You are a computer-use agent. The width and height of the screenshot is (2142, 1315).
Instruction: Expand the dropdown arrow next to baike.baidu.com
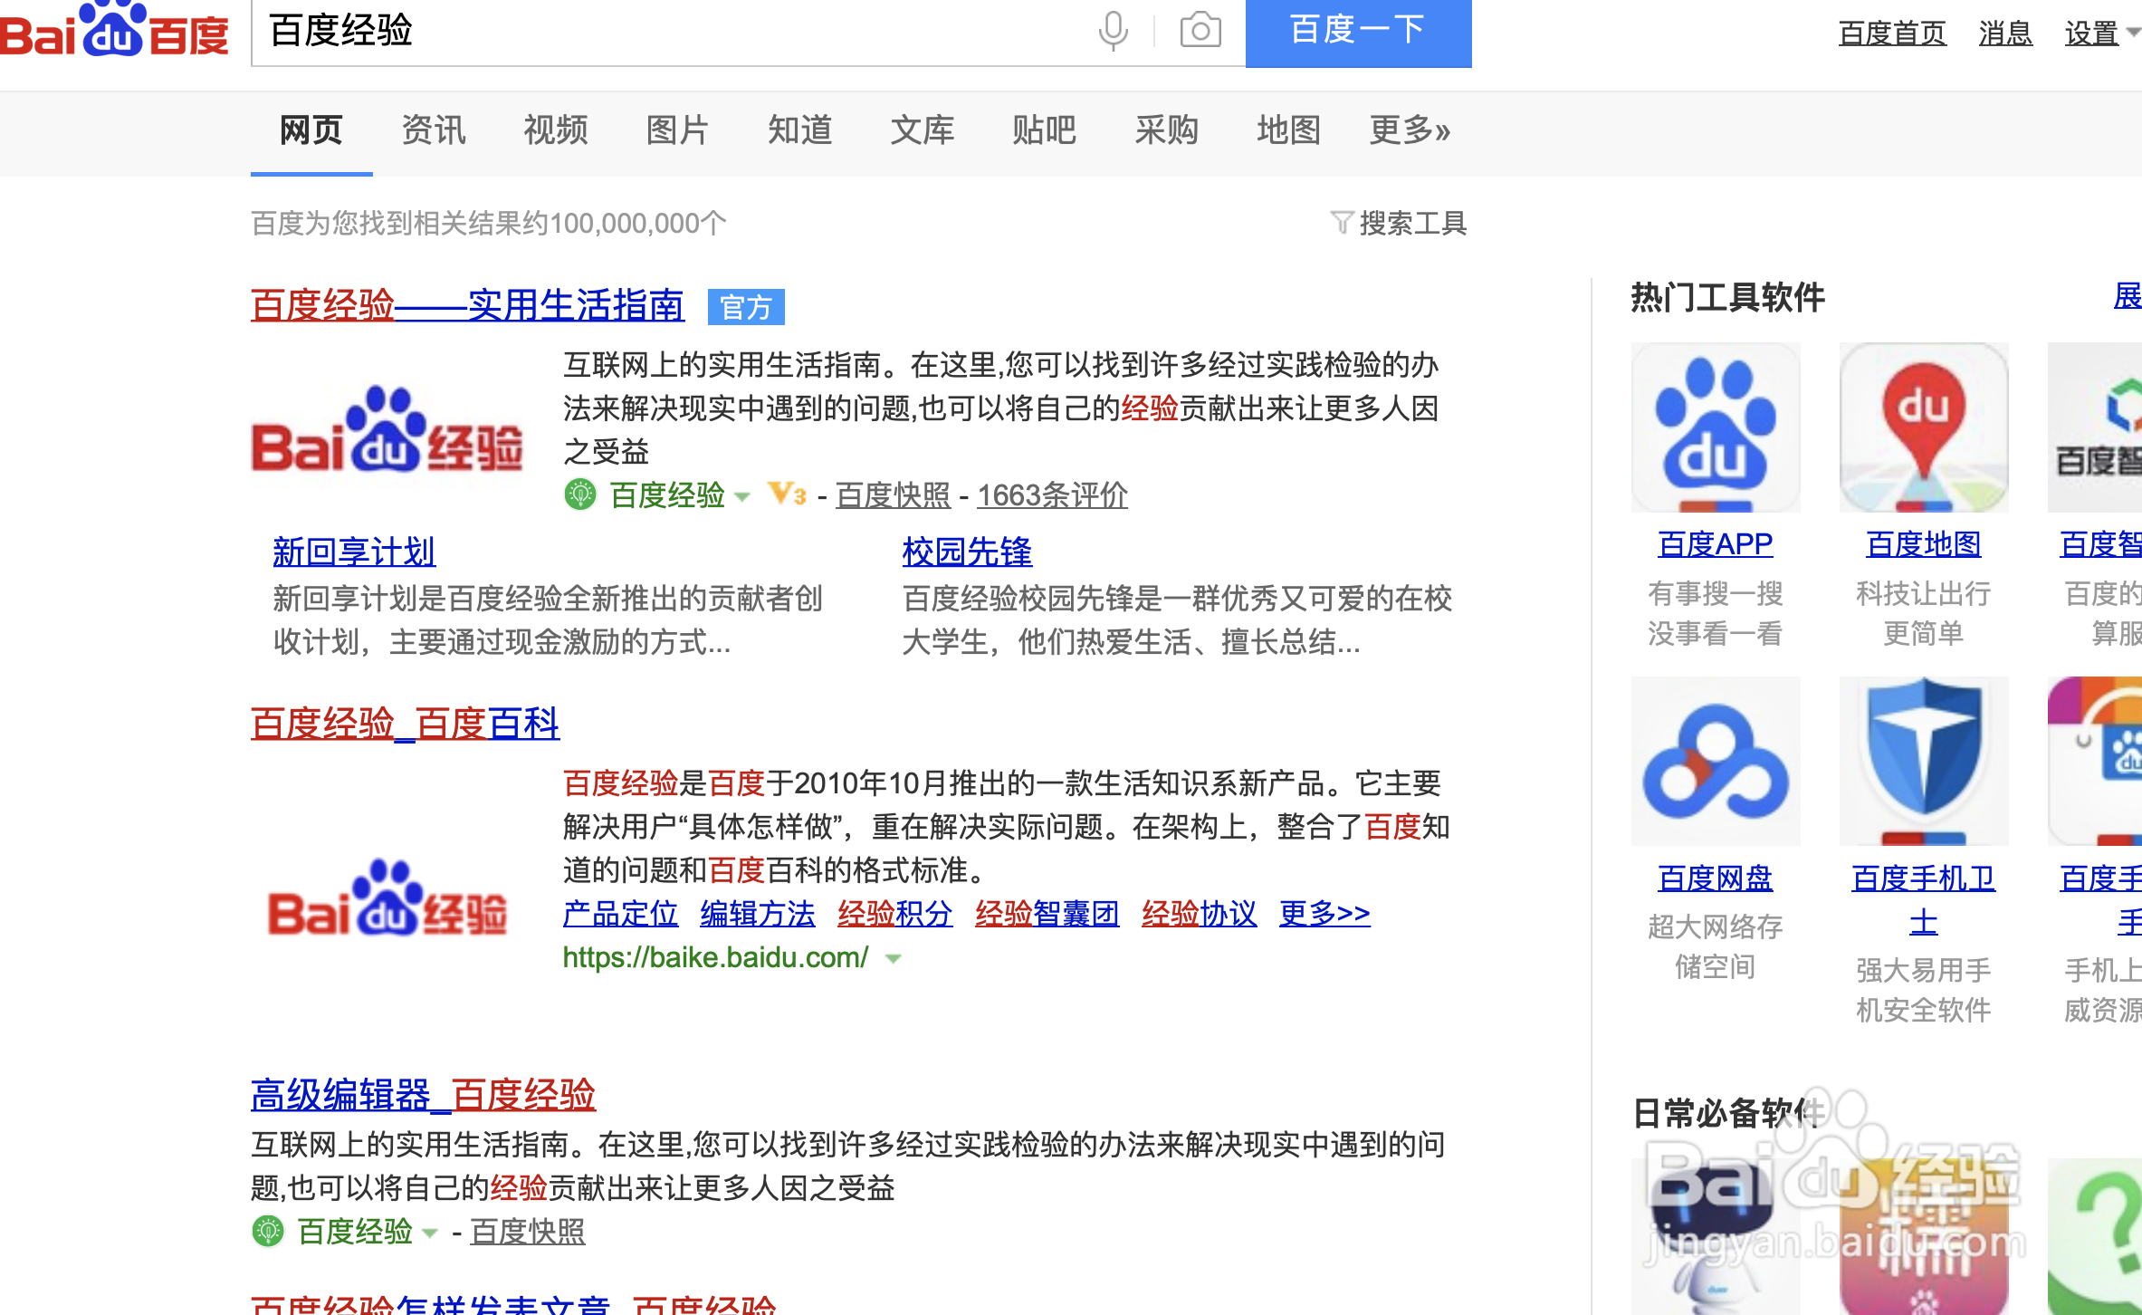point(892,959)
